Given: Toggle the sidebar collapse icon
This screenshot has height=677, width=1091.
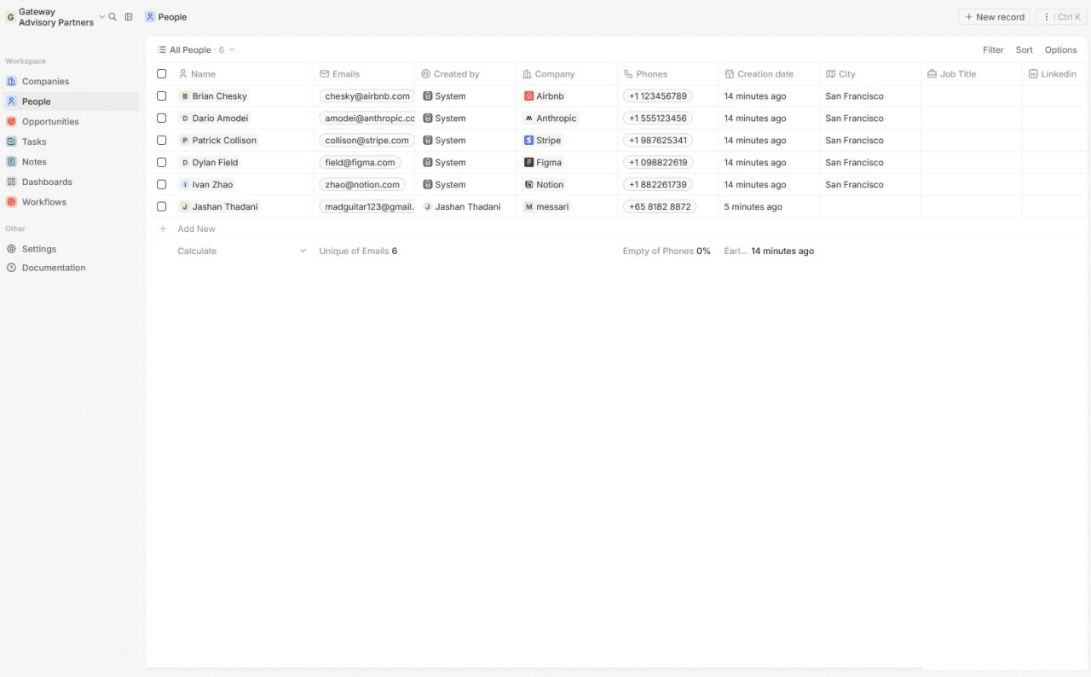Looking at the screenshot, I should (129, 17).
